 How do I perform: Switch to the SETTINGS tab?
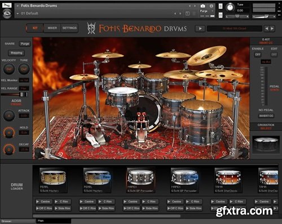(69, 28)
